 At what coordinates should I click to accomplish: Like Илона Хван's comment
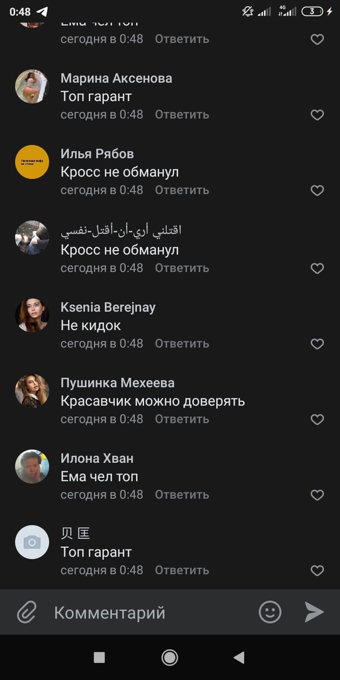pyautogui.click(x=317, y=495)
